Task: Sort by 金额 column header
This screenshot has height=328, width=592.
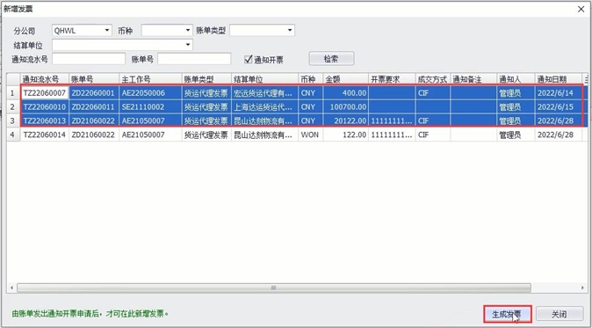Action: 345,79
